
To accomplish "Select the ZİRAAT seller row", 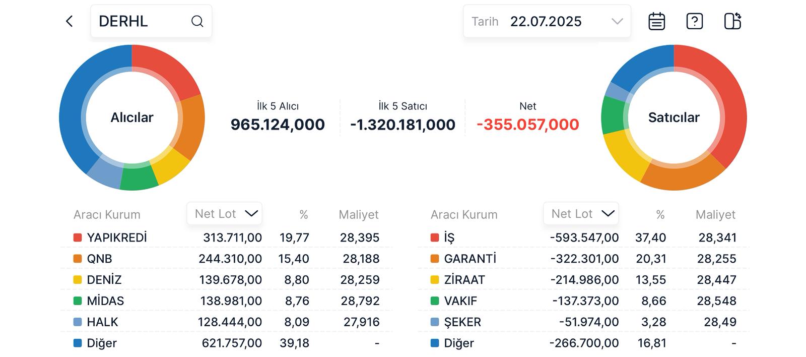I will pyautogui.click(x=583, y=280).
